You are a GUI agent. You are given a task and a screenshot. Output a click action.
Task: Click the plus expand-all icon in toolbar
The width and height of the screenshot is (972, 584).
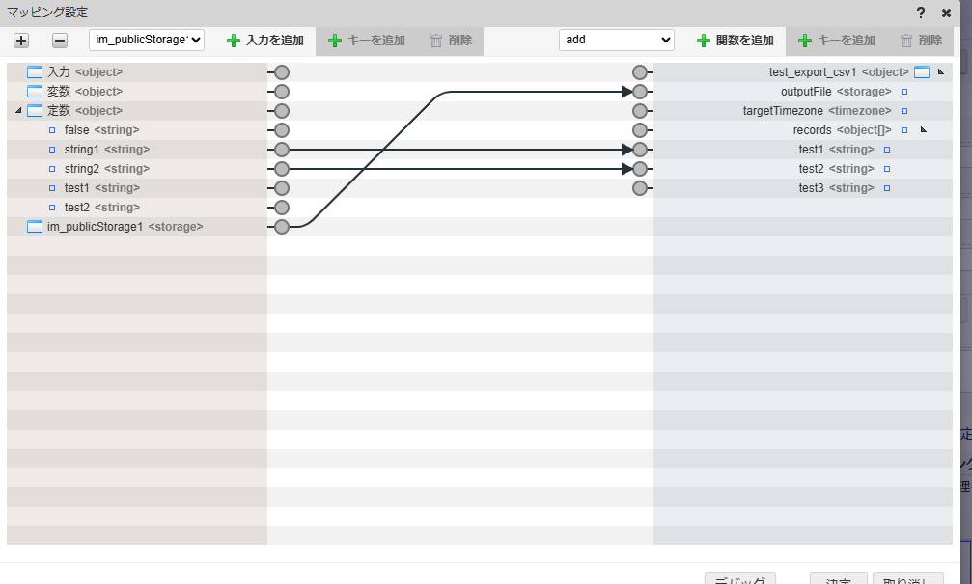(x=21, y=41)
